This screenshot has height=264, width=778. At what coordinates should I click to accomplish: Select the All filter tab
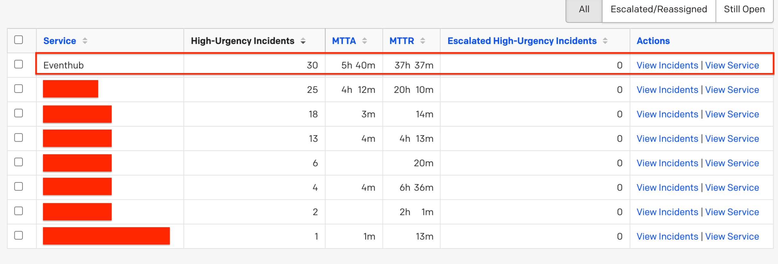584,9
